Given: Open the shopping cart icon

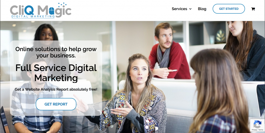Looking at the screenshot, I should tap(253, 9).
